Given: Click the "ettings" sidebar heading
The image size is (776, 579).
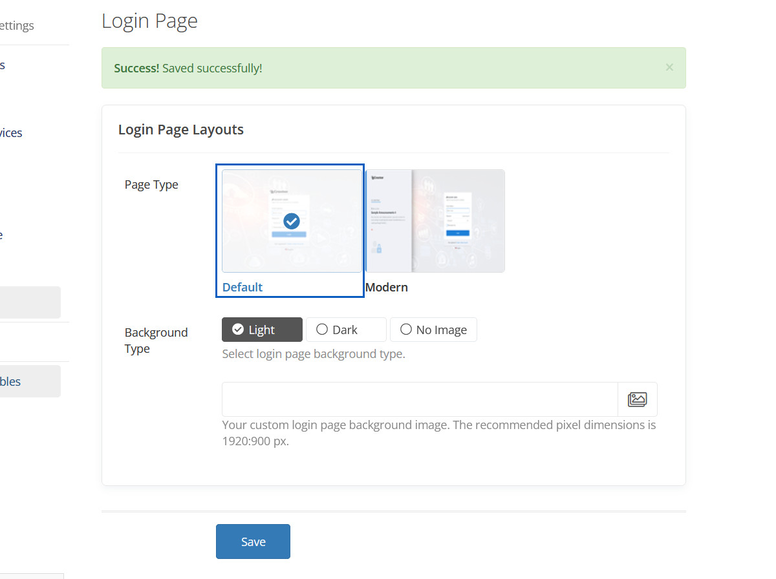Looking at the screenshot, I should tap(17, 26).
